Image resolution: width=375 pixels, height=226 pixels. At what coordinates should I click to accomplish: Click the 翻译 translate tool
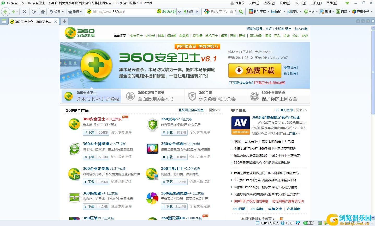point(342,12)
